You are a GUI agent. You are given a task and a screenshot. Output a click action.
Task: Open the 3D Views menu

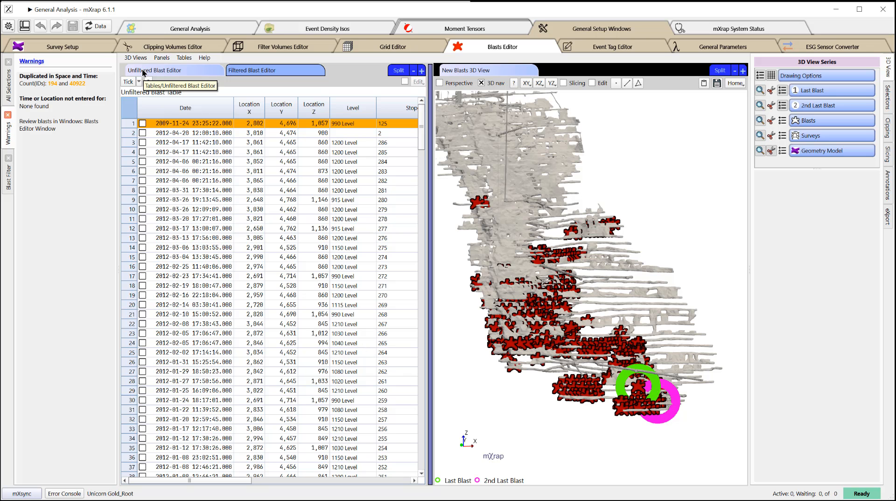tap(135, 58)
